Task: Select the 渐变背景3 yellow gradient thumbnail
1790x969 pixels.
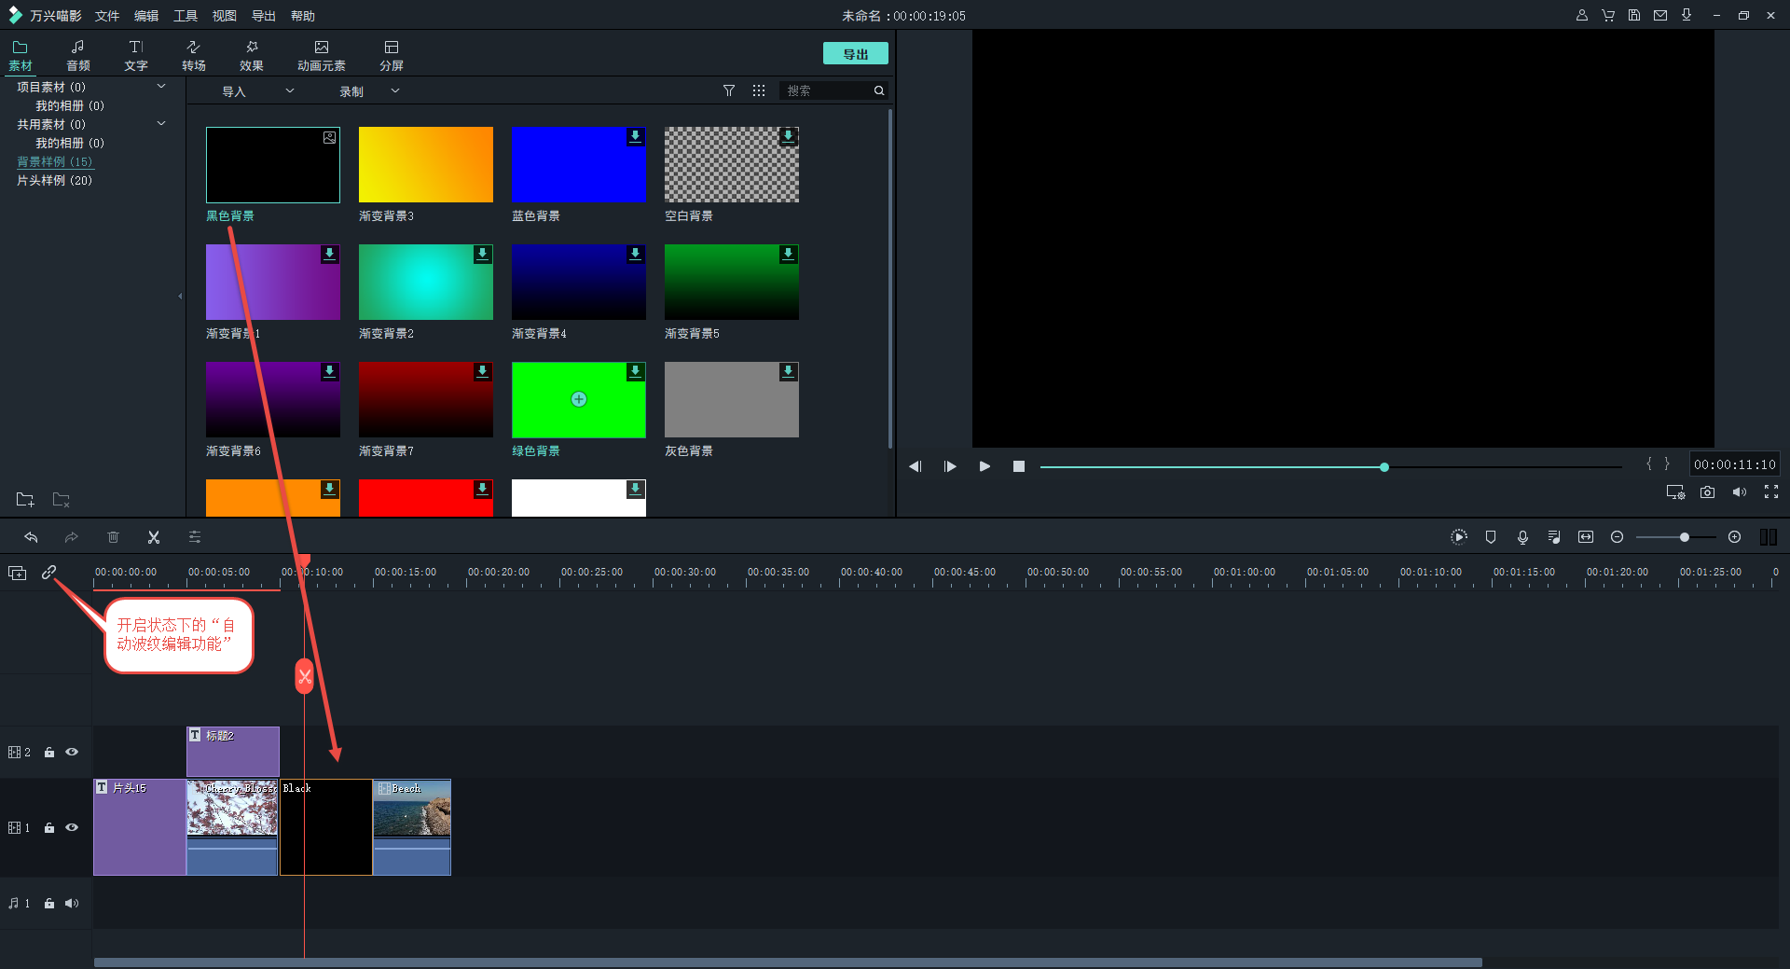Action: click(x=425, y=165)
